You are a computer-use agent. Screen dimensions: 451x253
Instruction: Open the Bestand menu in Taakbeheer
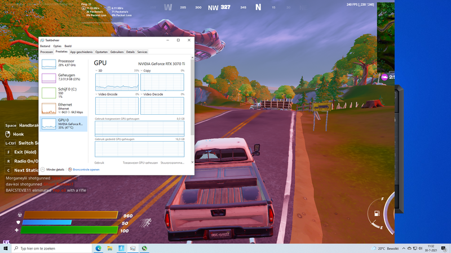[45, 46]
